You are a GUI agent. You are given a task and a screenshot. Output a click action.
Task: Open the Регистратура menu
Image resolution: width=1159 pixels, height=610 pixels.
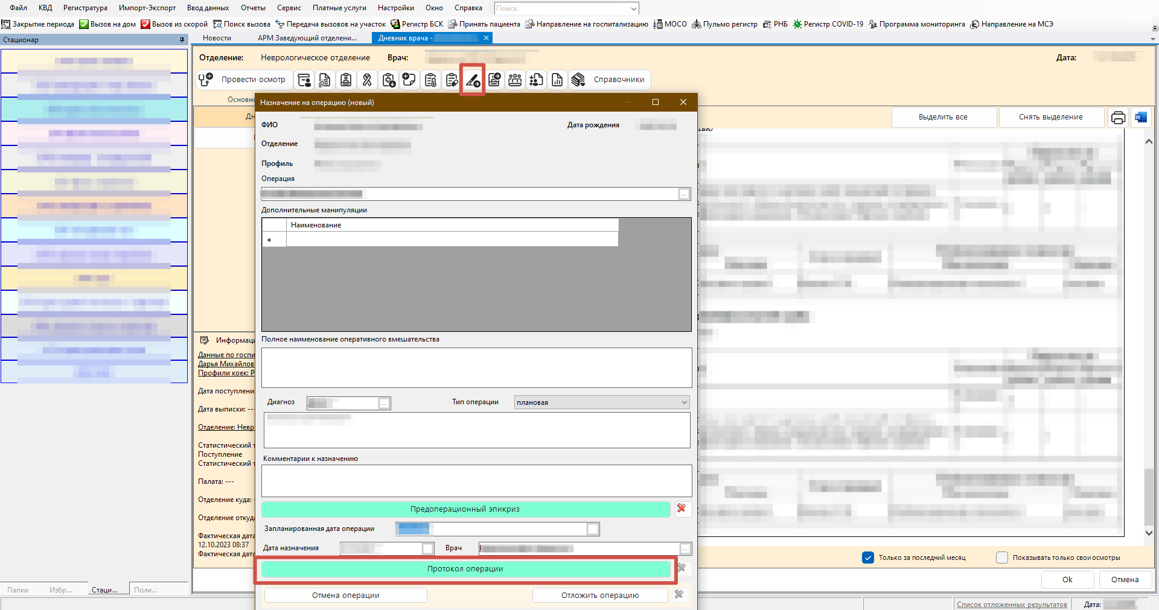(85, 8)
